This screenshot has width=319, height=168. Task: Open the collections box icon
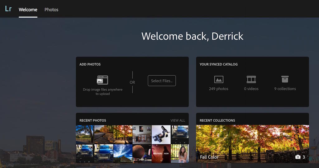(x=285, y=79)
